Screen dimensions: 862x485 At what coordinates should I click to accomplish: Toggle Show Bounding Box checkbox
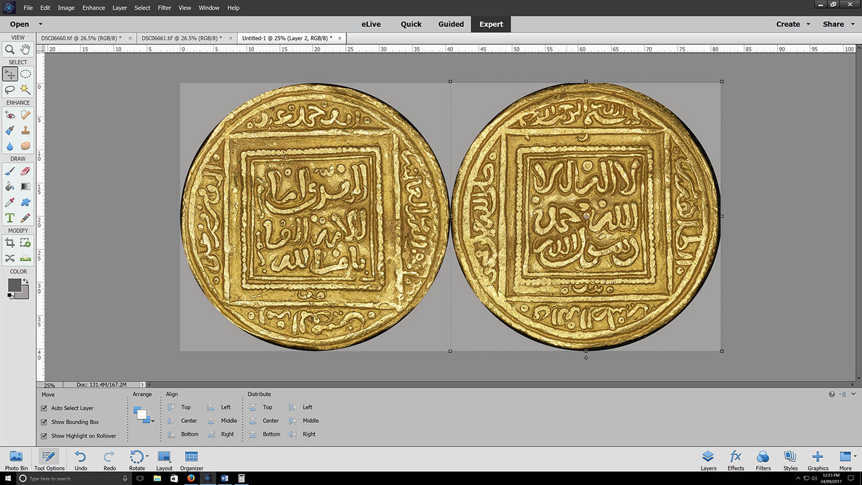coord(44,422)
